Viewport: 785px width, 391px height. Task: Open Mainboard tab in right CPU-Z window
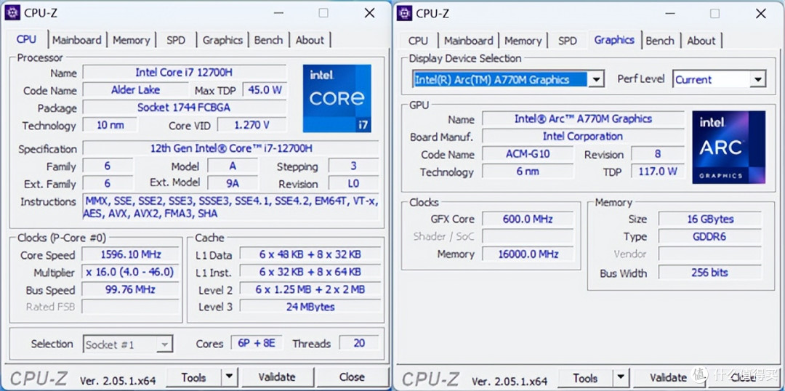pos(468,41)
